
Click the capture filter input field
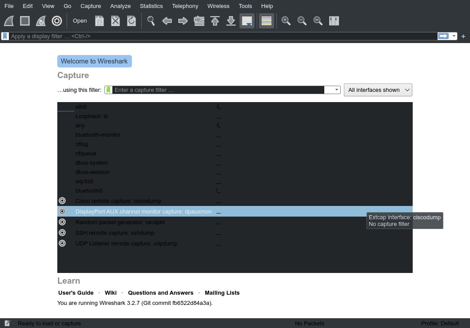coord(218,90)
